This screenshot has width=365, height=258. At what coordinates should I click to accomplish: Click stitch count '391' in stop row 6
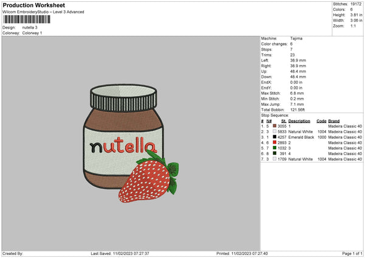point(283,154)
